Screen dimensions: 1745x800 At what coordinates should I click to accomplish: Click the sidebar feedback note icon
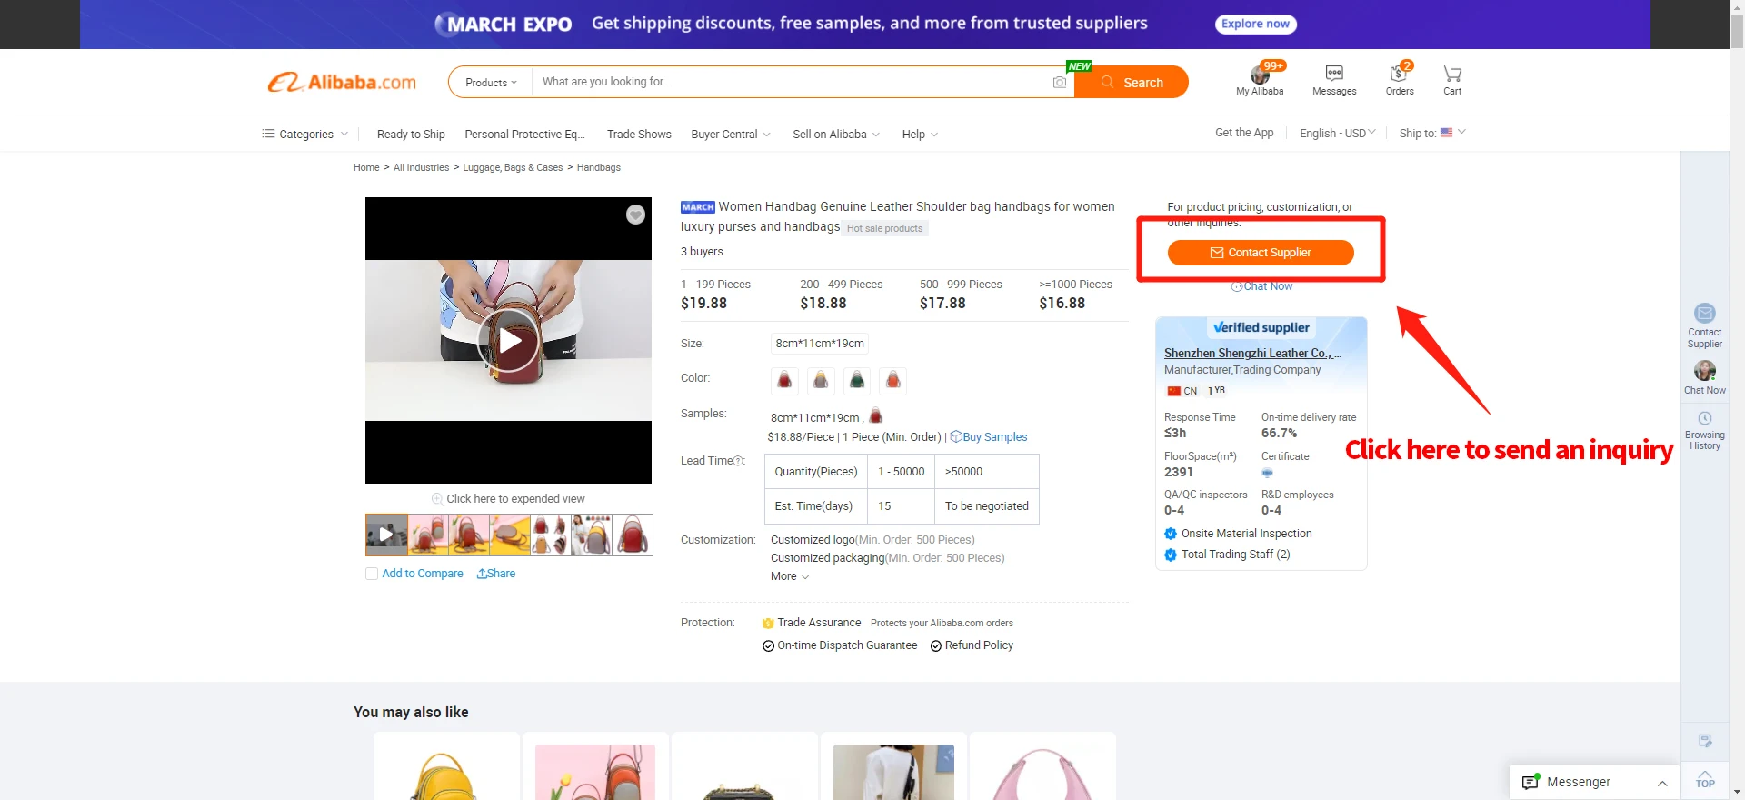(x=1705, y=741)
